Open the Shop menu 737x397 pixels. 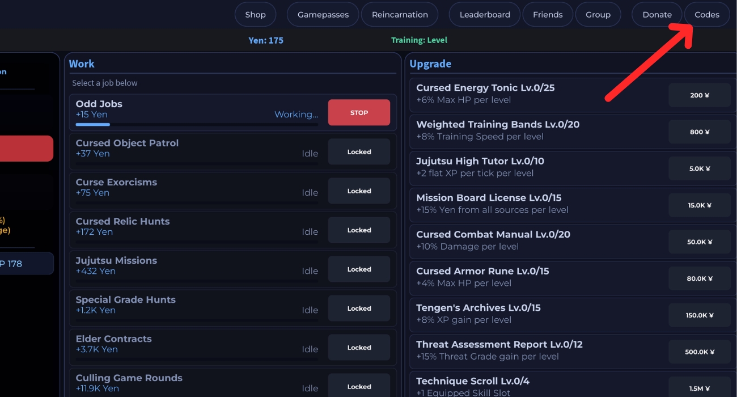point(255,15)
